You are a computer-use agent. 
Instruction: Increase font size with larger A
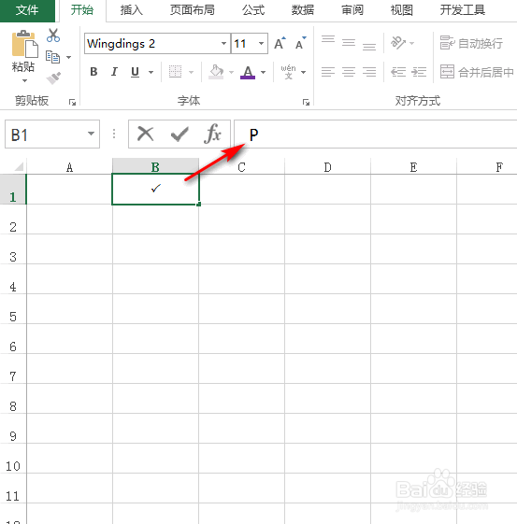(x=280, y=43)
